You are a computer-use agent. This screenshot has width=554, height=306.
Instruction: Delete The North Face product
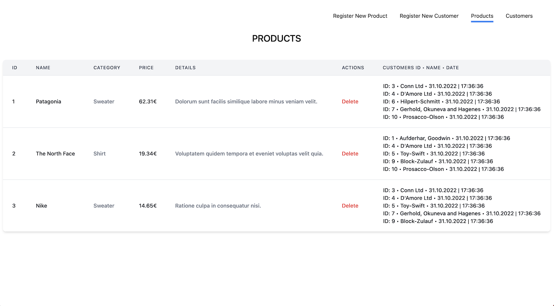350,154
